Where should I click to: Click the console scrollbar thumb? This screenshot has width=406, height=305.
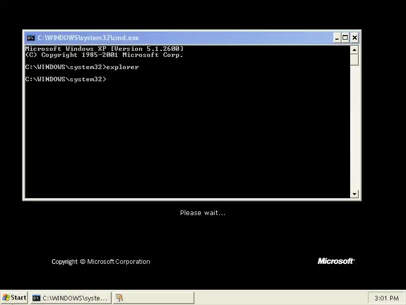354,59
